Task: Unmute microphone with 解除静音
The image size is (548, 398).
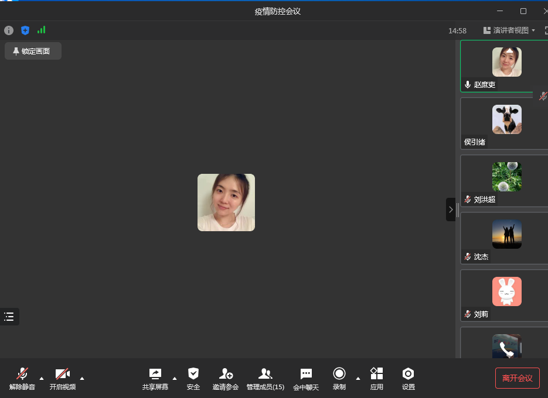Action: click(22, 379)
